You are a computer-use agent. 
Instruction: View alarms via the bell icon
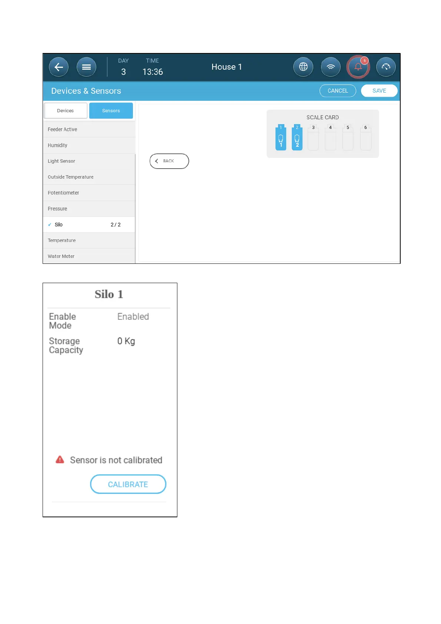tap(358, 67)
